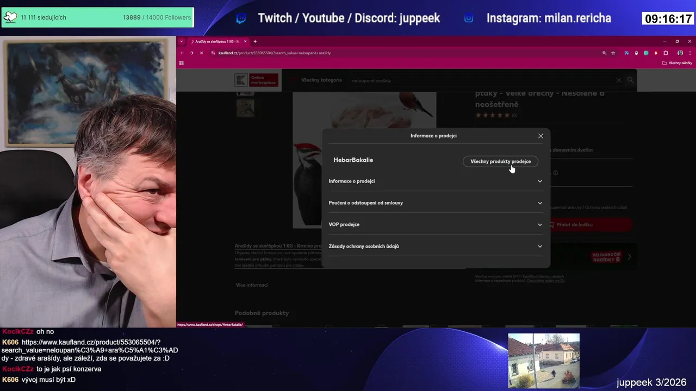Close the Informace o prodejci dialog

click(540, 136)
